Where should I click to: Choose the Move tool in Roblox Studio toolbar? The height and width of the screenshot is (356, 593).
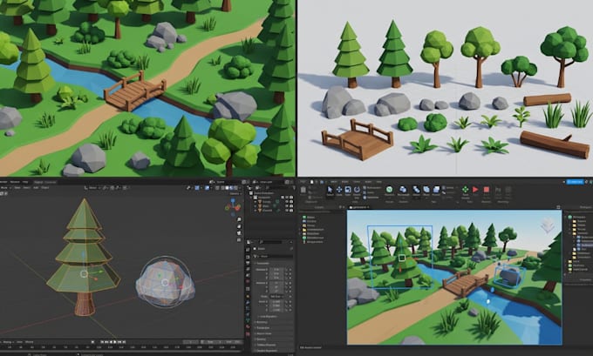pyautogui.click(x=339, y=190)
